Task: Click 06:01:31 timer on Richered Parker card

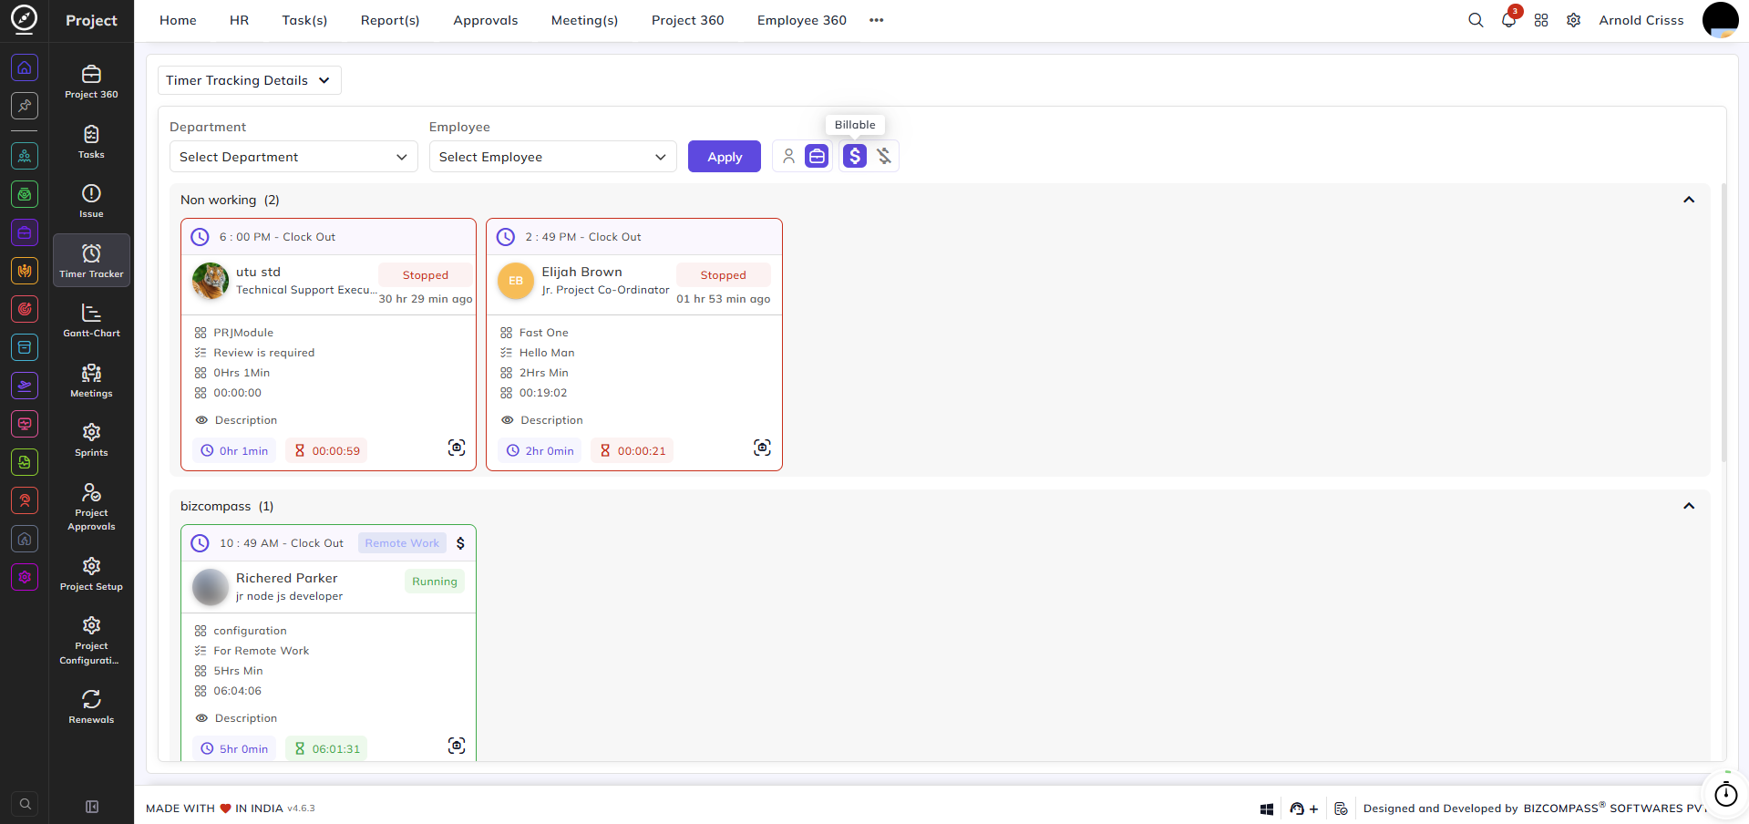Action: (x=327, y=749)
